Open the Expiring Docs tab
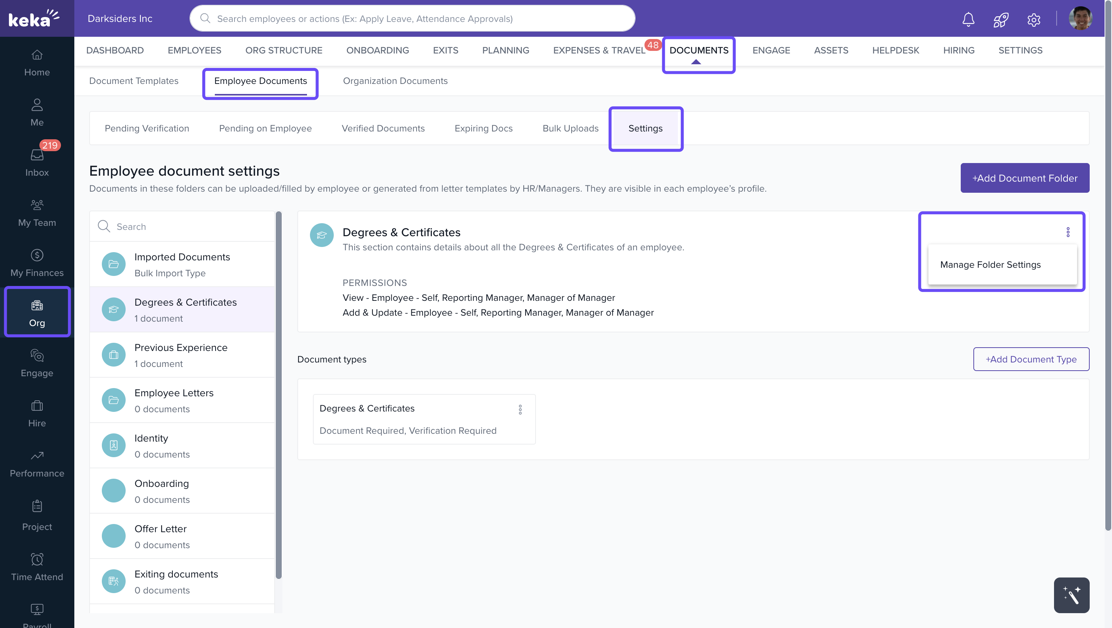The image size is (1112, 628). pos(483,128)
